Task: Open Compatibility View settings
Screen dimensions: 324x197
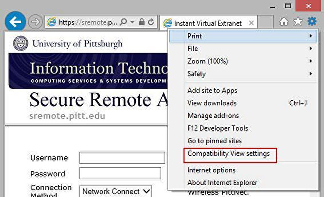Action: click(243, 153)
